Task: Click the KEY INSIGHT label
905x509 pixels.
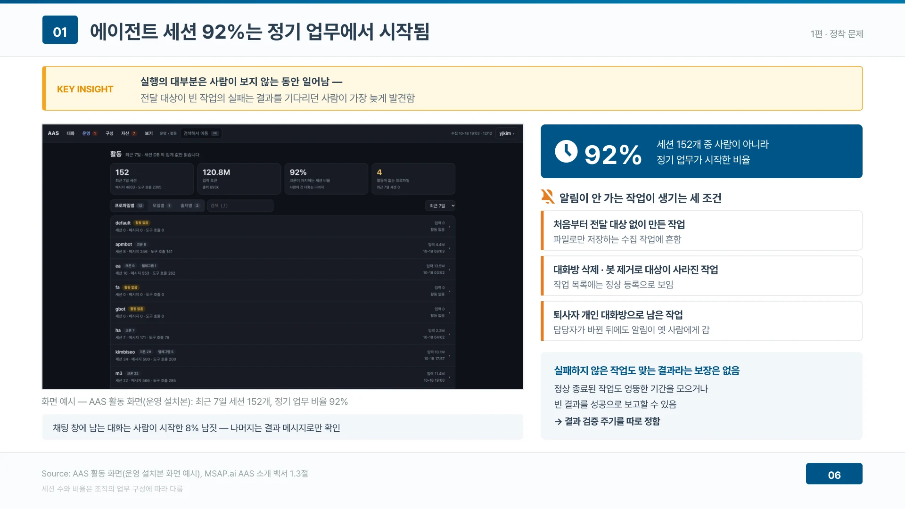Action: (85, 89)
